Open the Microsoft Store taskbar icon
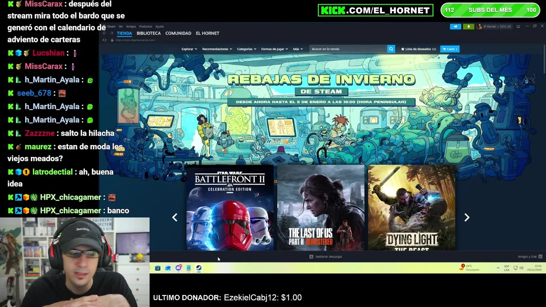Viewport: 546px width, 307px height. 158,268
